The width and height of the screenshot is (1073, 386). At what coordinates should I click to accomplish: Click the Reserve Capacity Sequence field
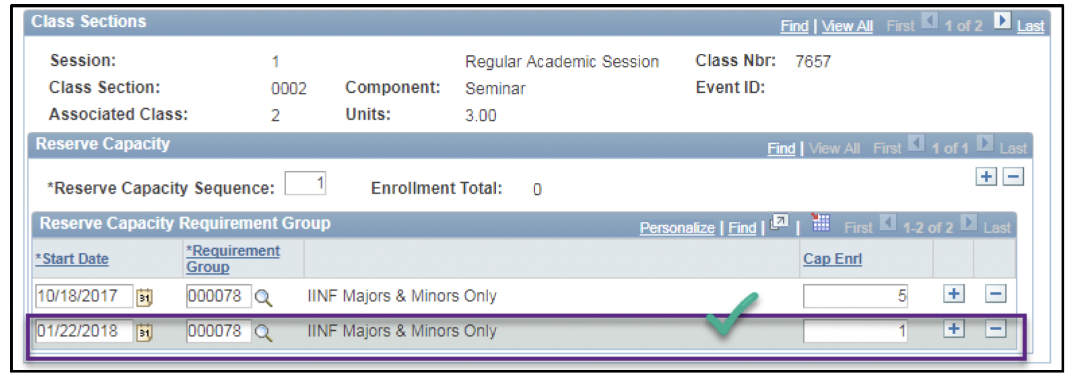[x=306, y=184]
